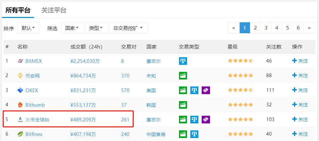The width and height of the screenshot is (319, 141).
Task: Go to page 2
Action: pos(255,28)
